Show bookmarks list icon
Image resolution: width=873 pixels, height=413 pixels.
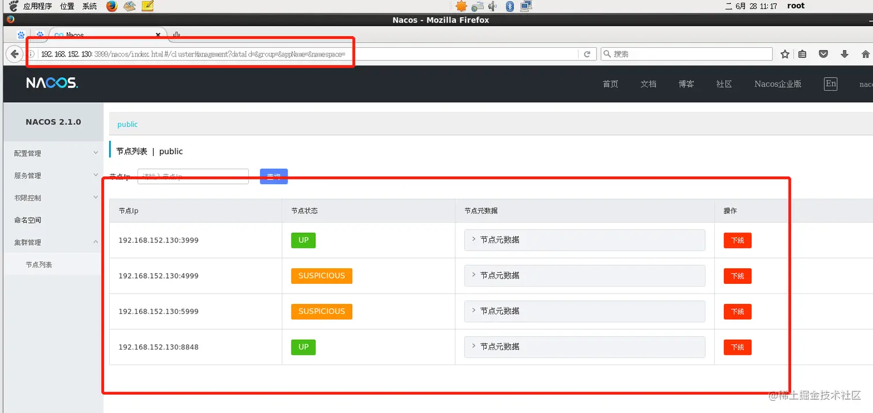(803, 54)
